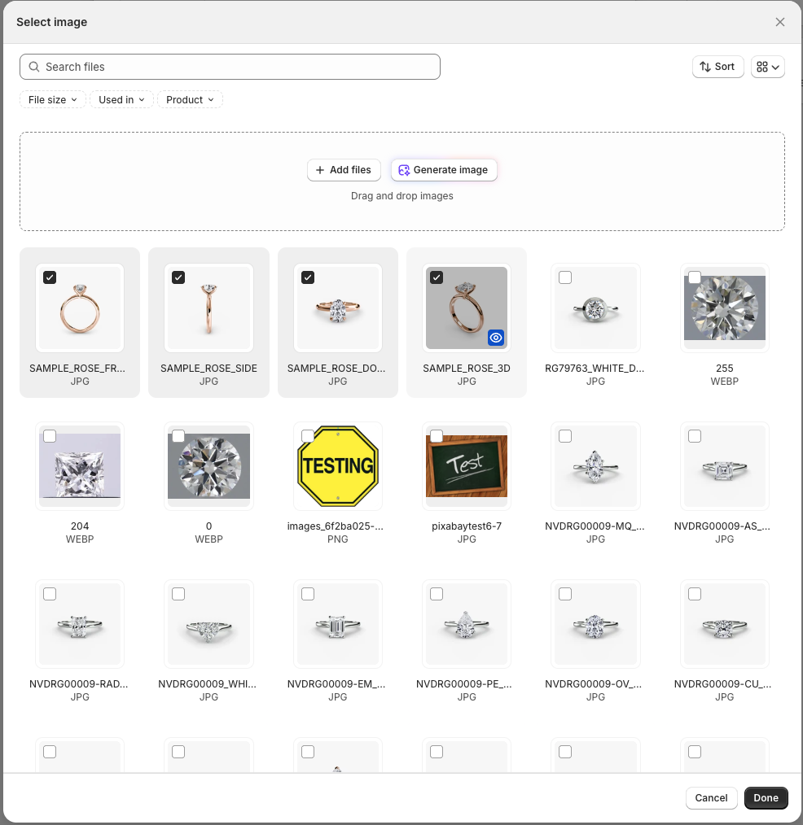Check the TESTING sign image checkbox

pos(308,436)
